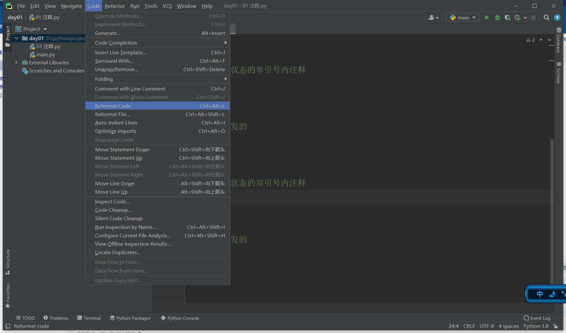Choose Reformat File... entry
566x333 pixels.
pyautogui.click(x=158, y=114)
